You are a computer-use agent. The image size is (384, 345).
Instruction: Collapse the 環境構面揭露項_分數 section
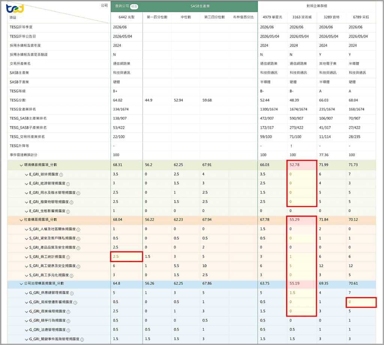[x=21, y=165]
